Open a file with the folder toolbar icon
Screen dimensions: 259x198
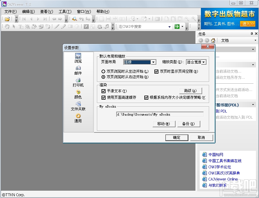7,19
